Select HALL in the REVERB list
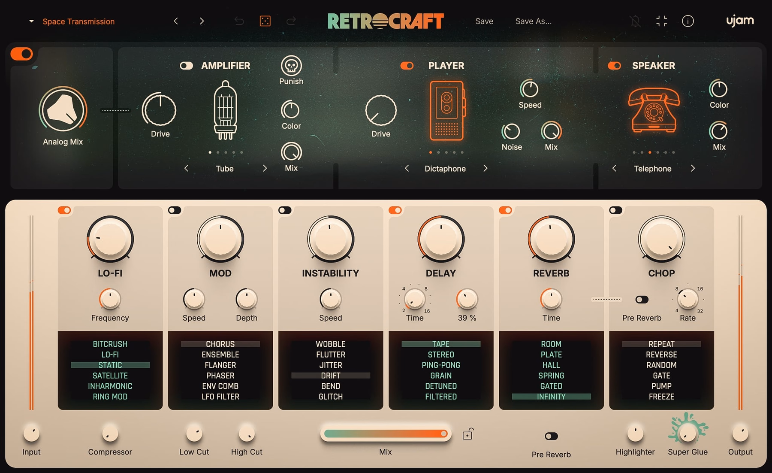 pyautogui.click(x=551, y=365)
